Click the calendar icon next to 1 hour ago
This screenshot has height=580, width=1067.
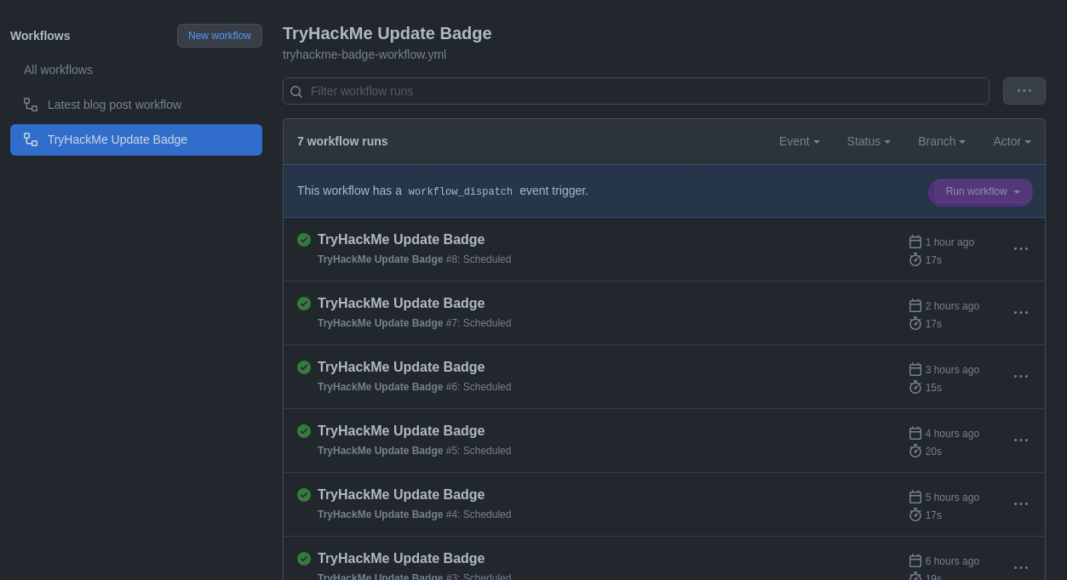[x=915, y=242]
